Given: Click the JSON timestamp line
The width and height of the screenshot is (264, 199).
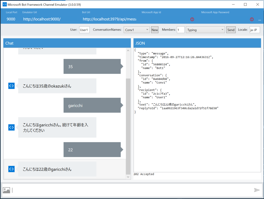Looking at the screenshot, I should coord(175,57).
